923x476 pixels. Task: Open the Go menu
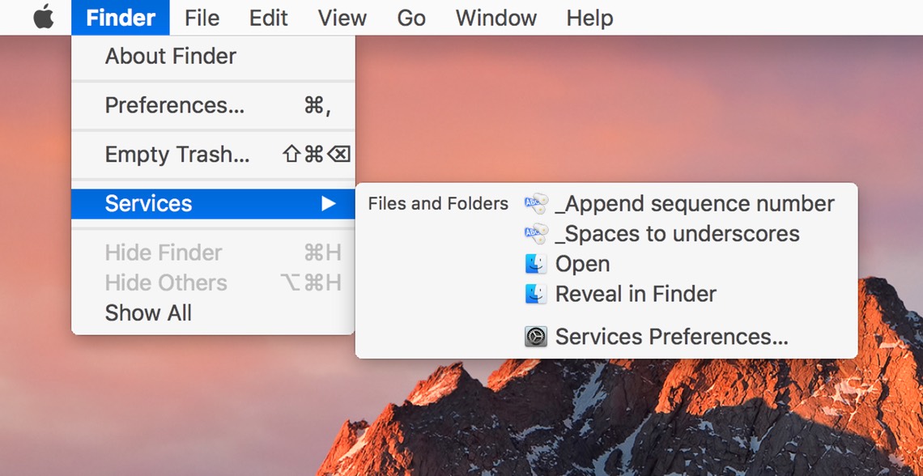click(410, 18)
